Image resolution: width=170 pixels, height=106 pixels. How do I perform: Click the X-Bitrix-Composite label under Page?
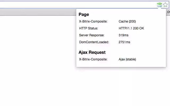coord(93,21)
